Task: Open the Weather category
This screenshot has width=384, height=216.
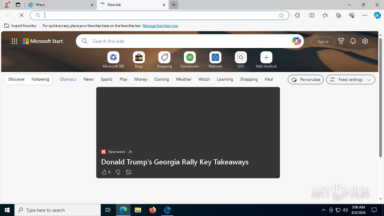Action: pos(184,79)
